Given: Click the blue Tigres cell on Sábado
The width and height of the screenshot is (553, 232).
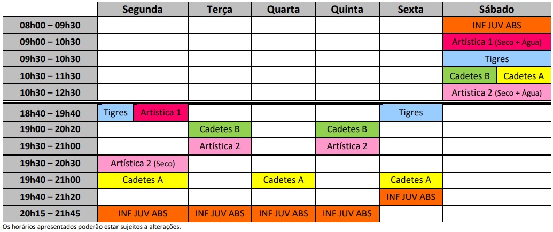Looking at the screenshot, I should tap(497, 59).
